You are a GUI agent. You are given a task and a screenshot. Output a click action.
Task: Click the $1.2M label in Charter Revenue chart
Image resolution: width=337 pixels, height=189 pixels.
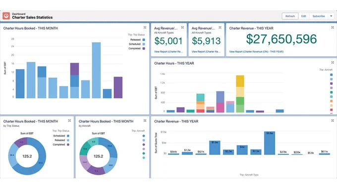[x=187, y=150]
